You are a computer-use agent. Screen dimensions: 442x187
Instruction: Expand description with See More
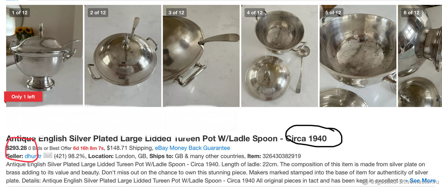423,181
